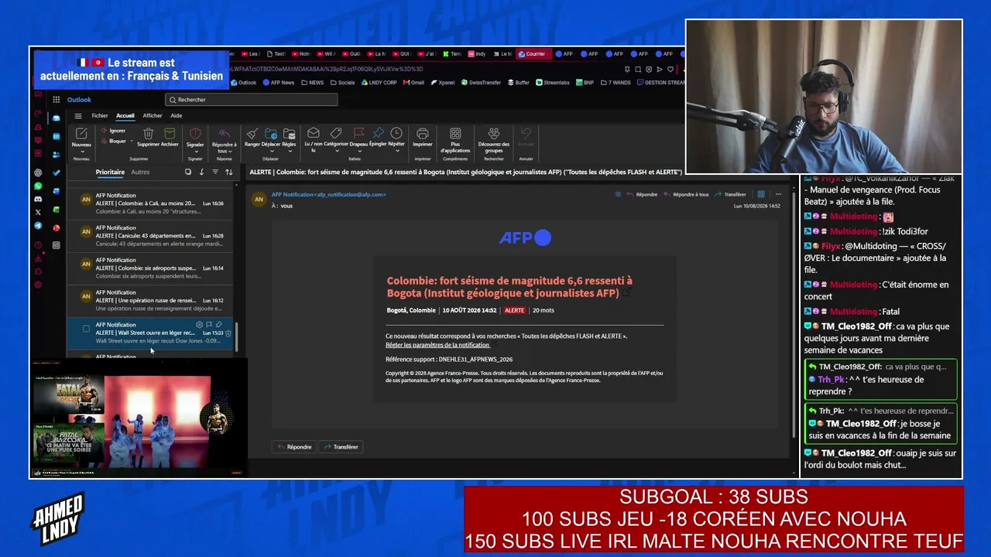991x557 pixels.
Task: Toggle the sun light-mode icon in reading pane
Action: [x=618, y=194]
